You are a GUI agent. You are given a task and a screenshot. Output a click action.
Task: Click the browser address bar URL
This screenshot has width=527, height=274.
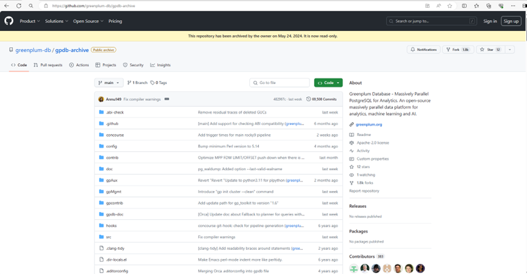click(x=93, y=5)
